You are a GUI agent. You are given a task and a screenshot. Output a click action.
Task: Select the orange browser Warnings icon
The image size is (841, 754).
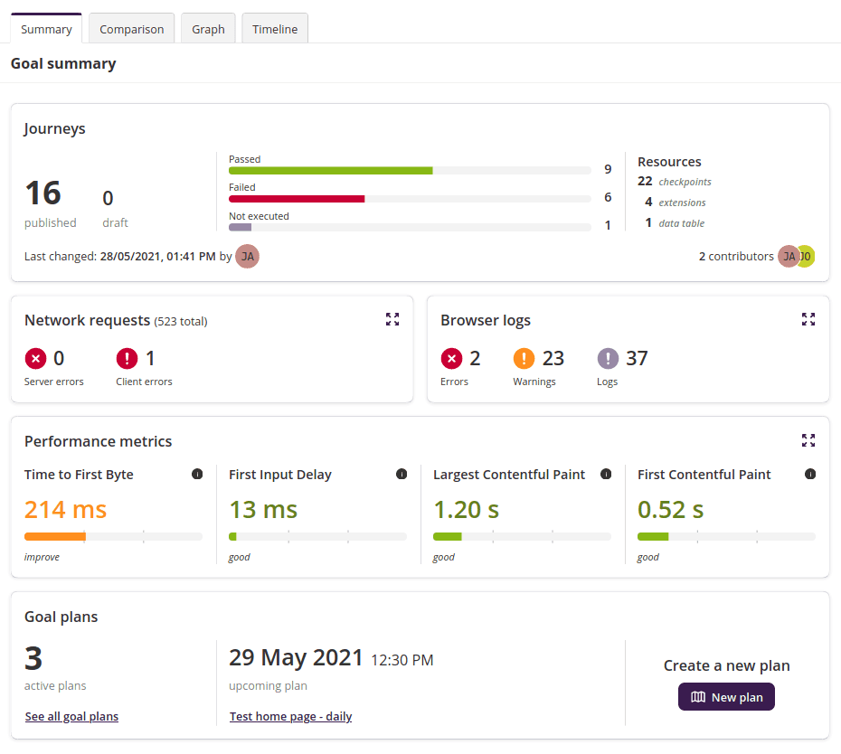[x=524, y=359]
